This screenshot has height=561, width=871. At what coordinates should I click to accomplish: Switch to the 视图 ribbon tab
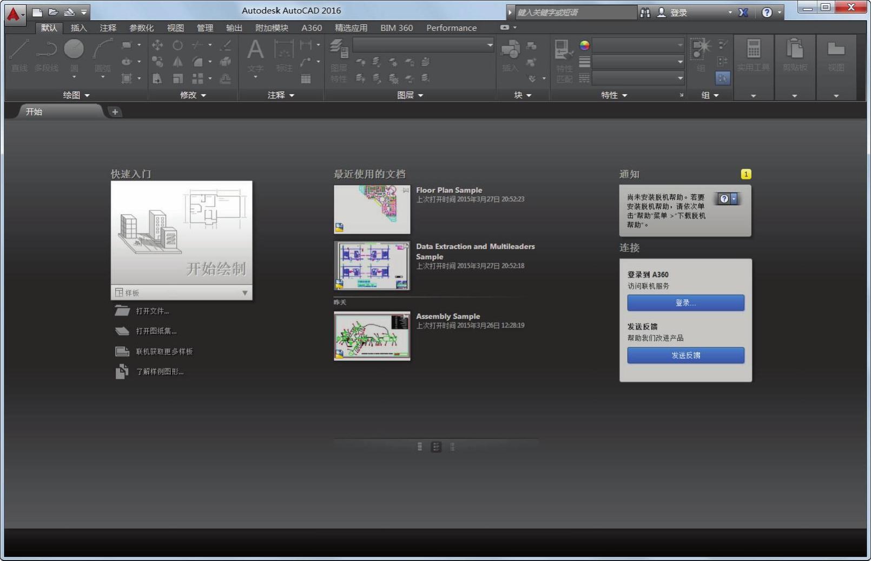click(175, 28)
